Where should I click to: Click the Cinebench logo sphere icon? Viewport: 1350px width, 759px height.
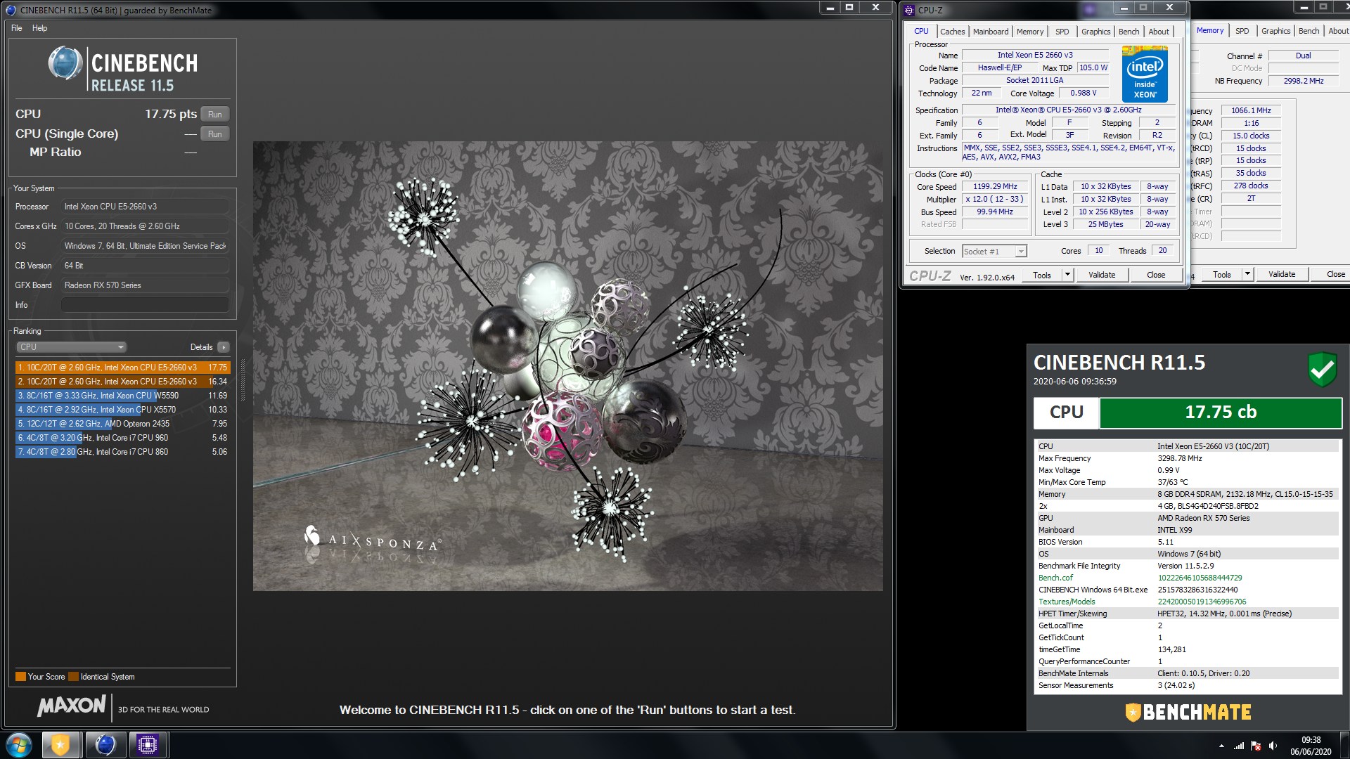(65, 63)
